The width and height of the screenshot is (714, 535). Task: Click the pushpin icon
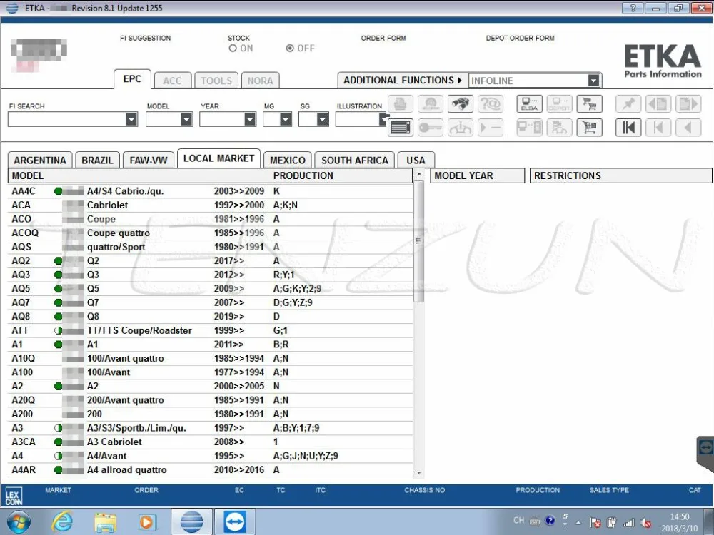click(628, 104)
